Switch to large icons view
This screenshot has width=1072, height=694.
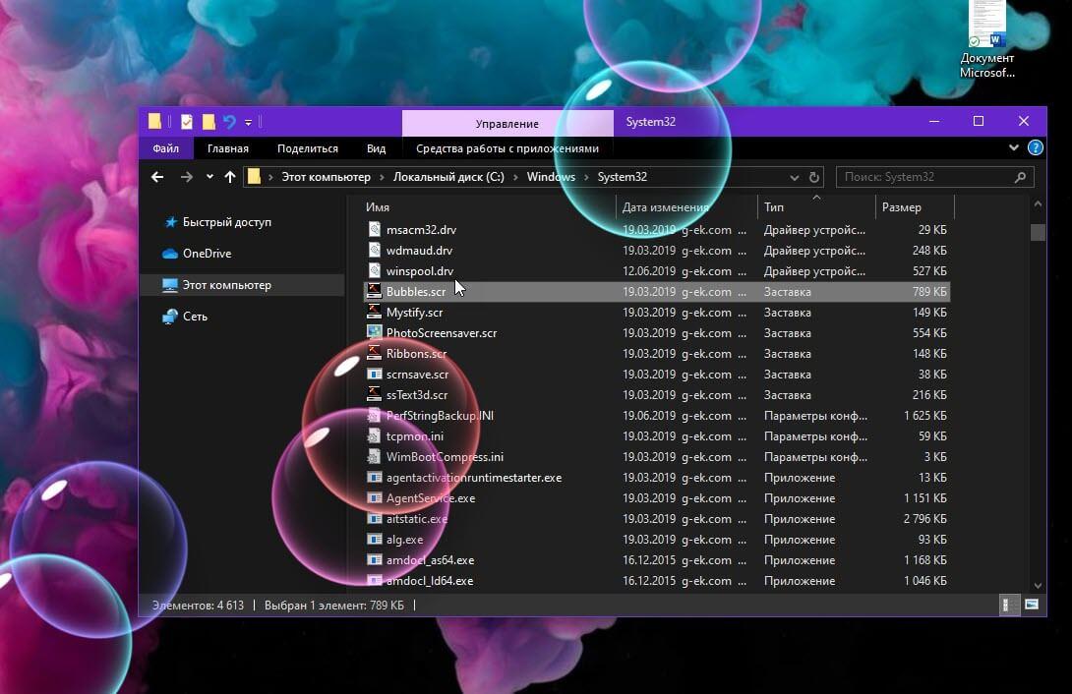[1032, 606]
